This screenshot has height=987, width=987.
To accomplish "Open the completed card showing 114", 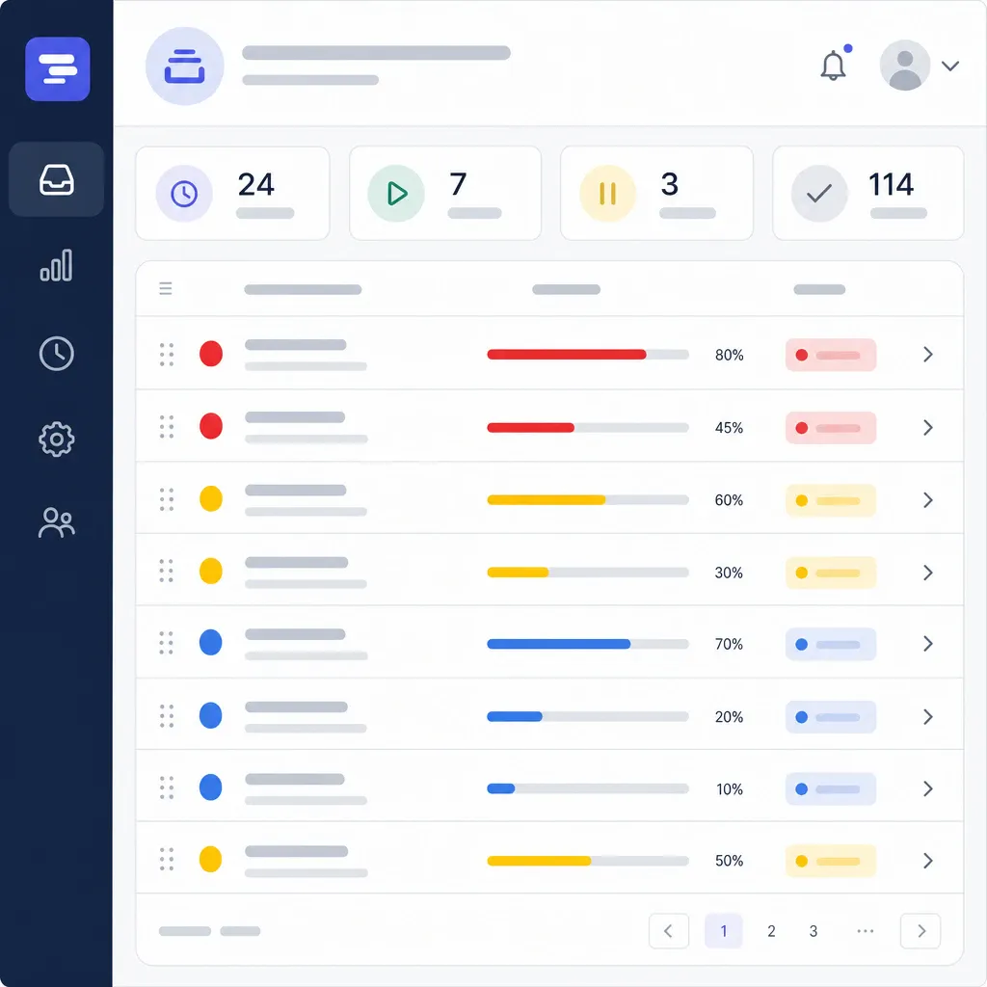I will pyautogui.click(x=868, y=193).
